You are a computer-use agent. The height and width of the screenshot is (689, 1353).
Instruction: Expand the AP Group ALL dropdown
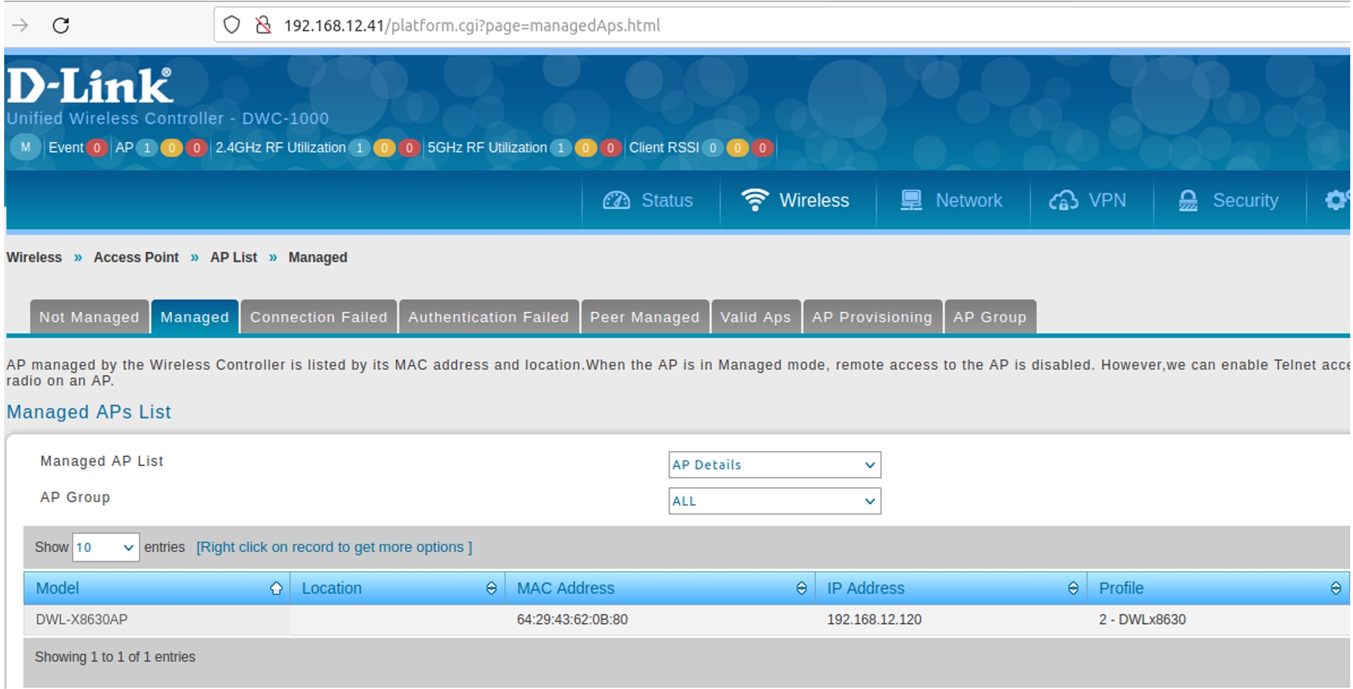click(x=774, y=501)
